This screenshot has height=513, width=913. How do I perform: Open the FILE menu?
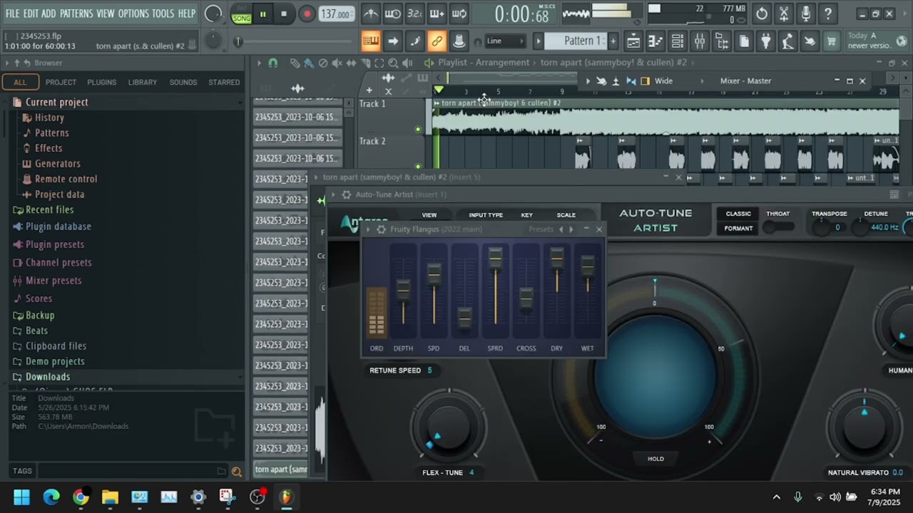click(12, 14)
